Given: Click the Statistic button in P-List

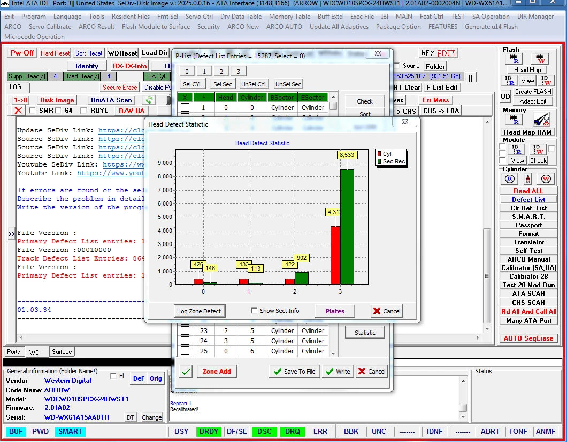Looking at the screenshot, I should pos(365,333).
